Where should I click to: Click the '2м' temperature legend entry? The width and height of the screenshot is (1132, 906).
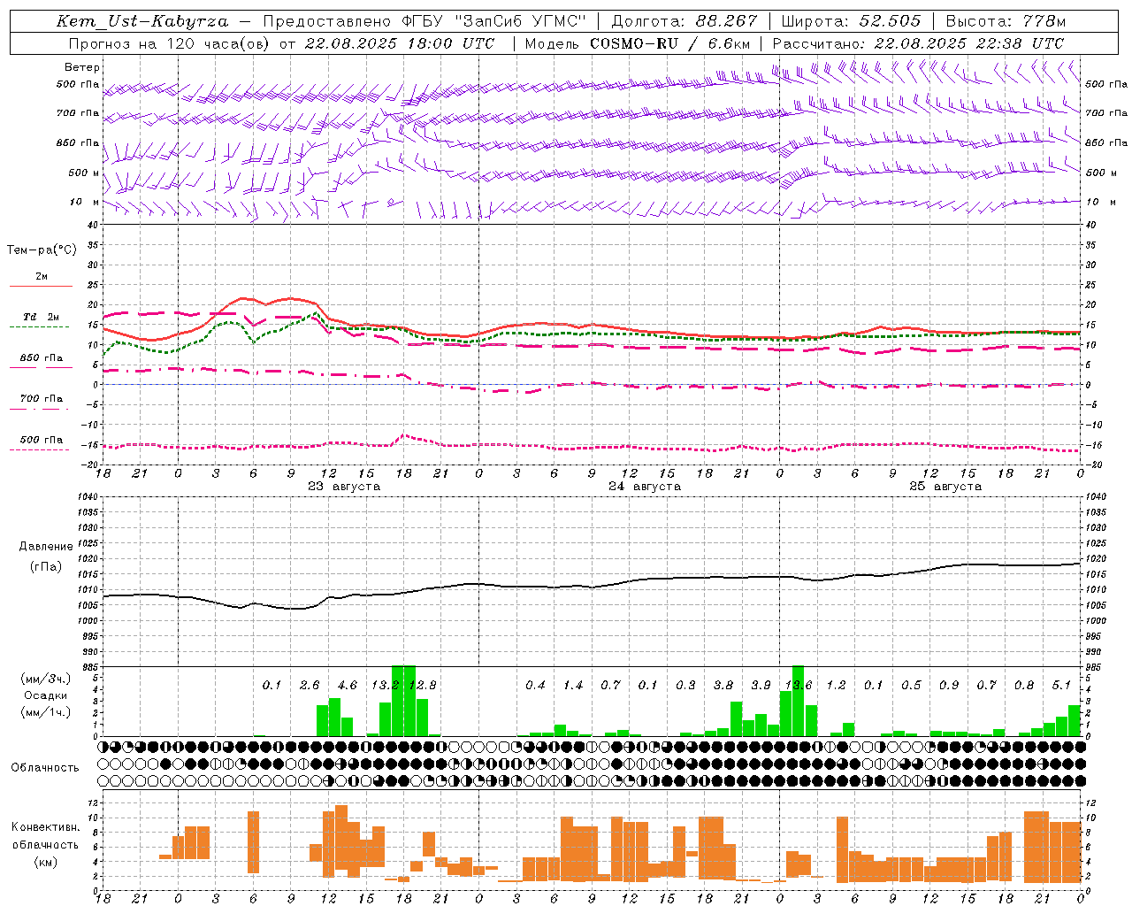42,277
